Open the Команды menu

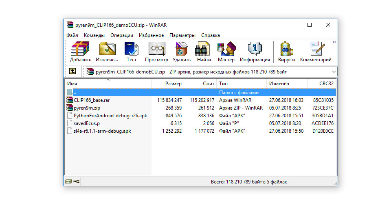tap(94, 35)
